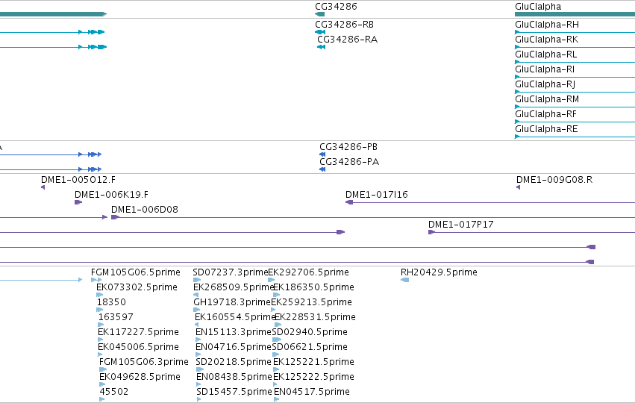Click EST EN08438.5prime
Image resolution: width=635 pixels, height=403 pixels.
(234, 377)
